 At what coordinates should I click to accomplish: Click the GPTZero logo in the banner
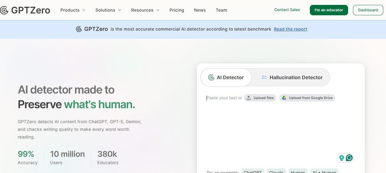[92, 29]
